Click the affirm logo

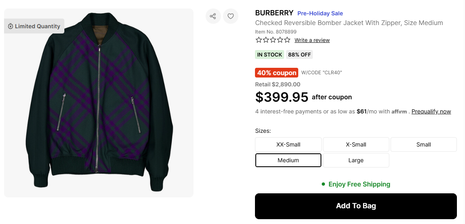click(x=399, y=112)
